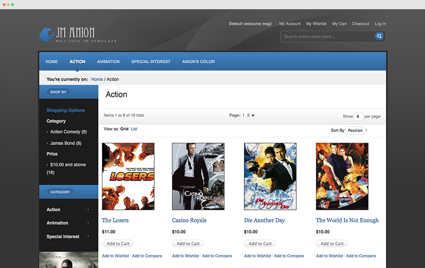This screenshot has height=268, width=425.
Task: Open Casino Royale poster thumbnail
Action: point(198,177)
